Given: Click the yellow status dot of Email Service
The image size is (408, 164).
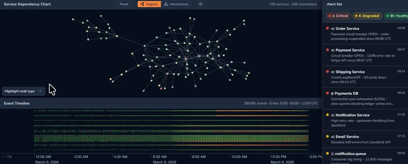Looking at the screenshot, I should 327,136.
